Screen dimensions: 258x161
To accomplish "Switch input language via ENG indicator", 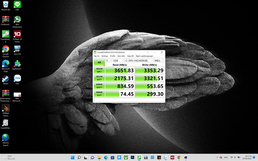I will (226, 157).
